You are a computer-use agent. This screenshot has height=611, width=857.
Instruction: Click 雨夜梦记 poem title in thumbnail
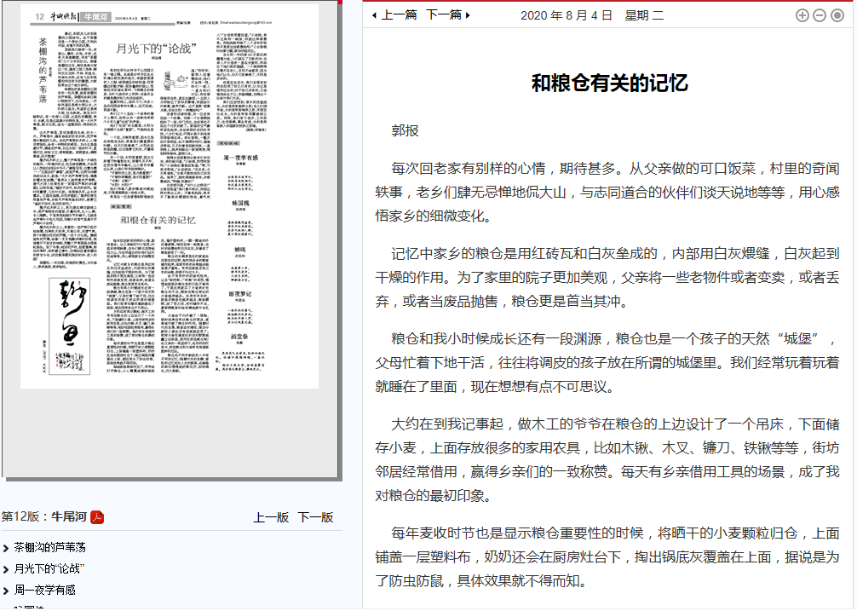click(240, 294)
